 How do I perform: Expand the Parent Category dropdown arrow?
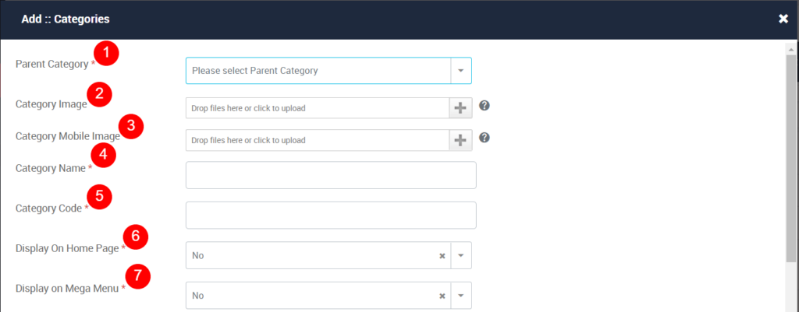pos(460,71)
